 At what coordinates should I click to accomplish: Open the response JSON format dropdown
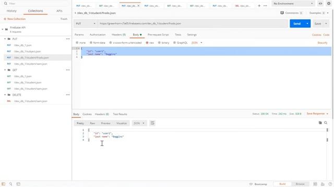click(x=139, y=123)
